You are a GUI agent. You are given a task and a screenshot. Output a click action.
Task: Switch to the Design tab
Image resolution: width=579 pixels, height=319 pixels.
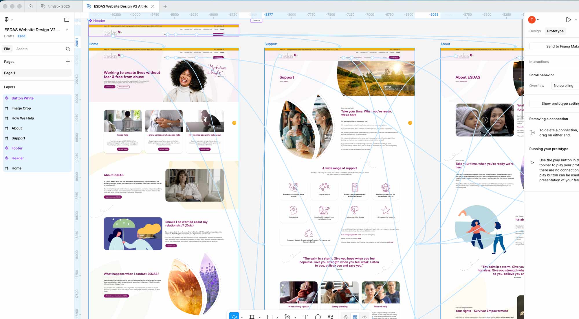(535, 31)
